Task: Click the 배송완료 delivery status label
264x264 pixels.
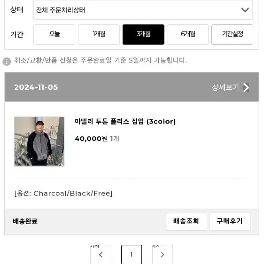Action: tap(25, 221)
